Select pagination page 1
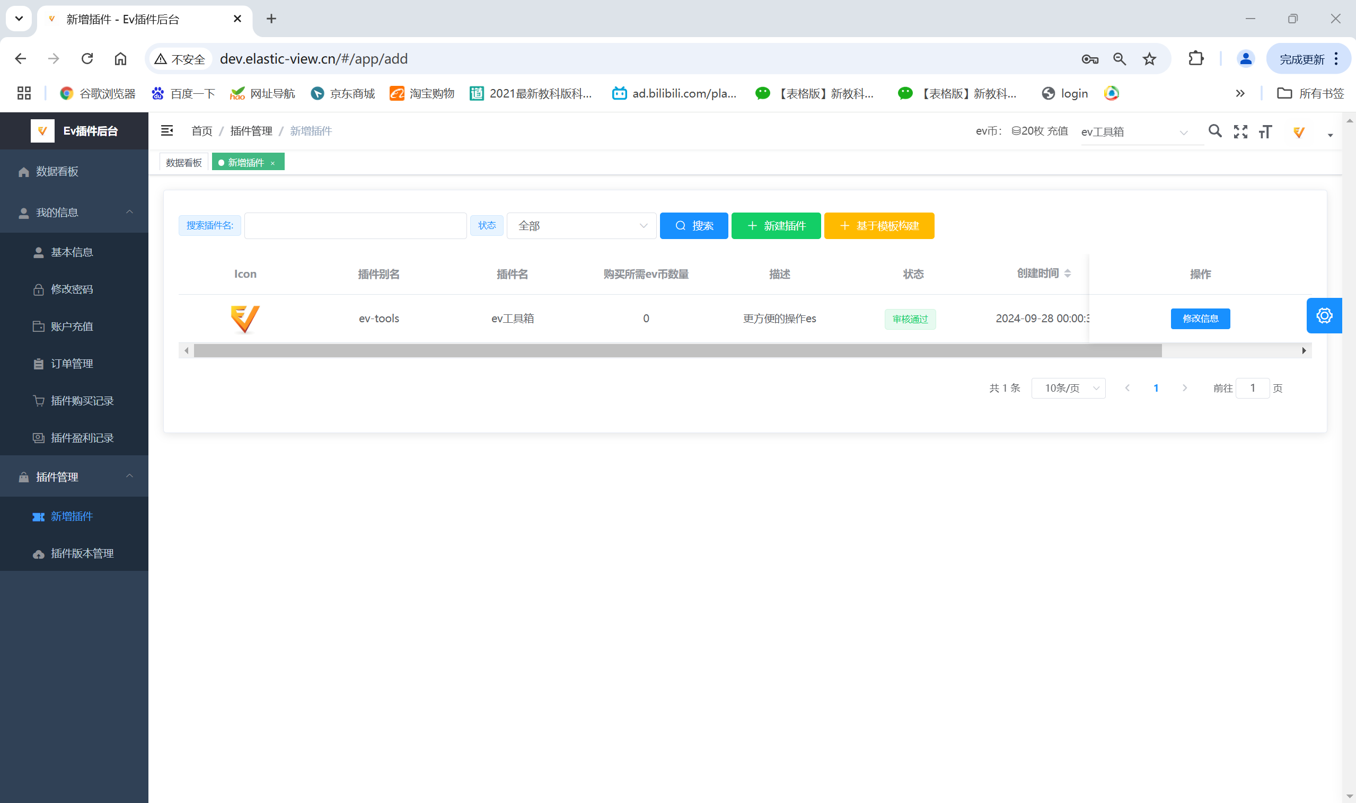 coord(1156,388)
